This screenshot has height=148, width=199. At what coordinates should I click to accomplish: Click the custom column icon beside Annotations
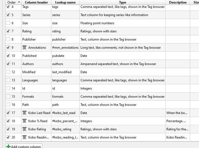point(24,48)
